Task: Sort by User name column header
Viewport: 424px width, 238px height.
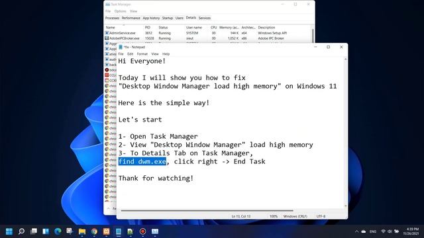Action: click(x=194, y=28)
